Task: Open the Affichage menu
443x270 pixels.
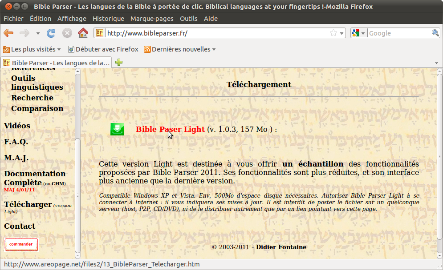Action: click(72, 19)
